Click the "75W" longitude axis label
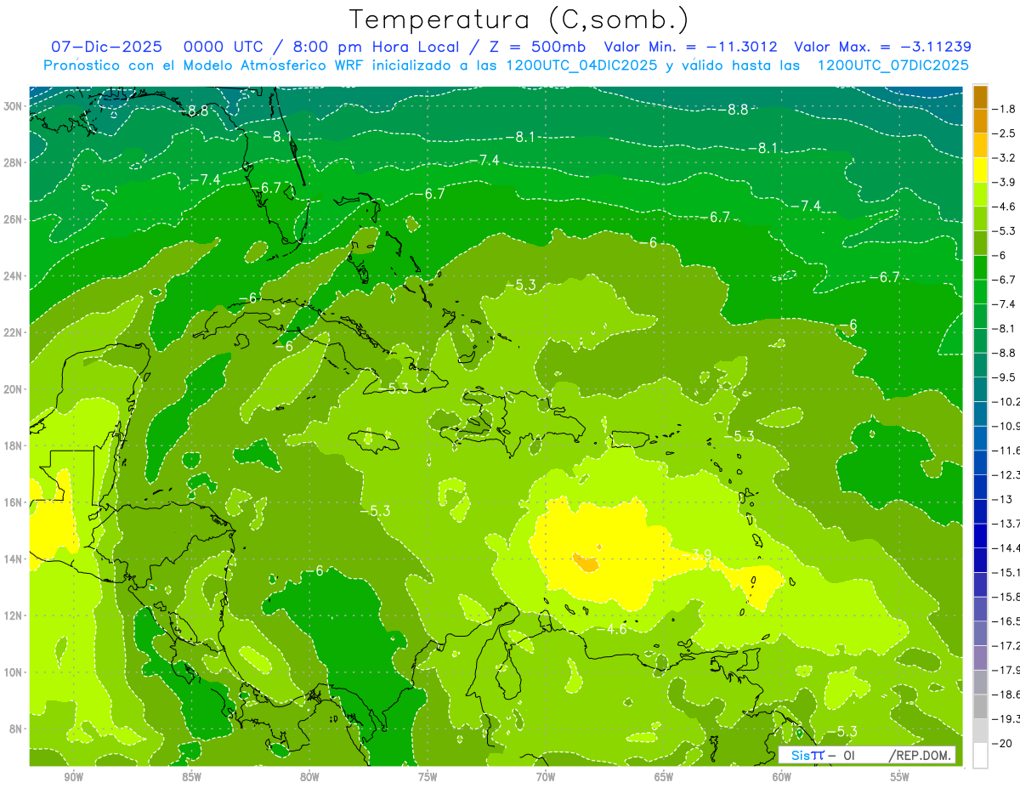The image size is (1020, 788). point(428,777)
